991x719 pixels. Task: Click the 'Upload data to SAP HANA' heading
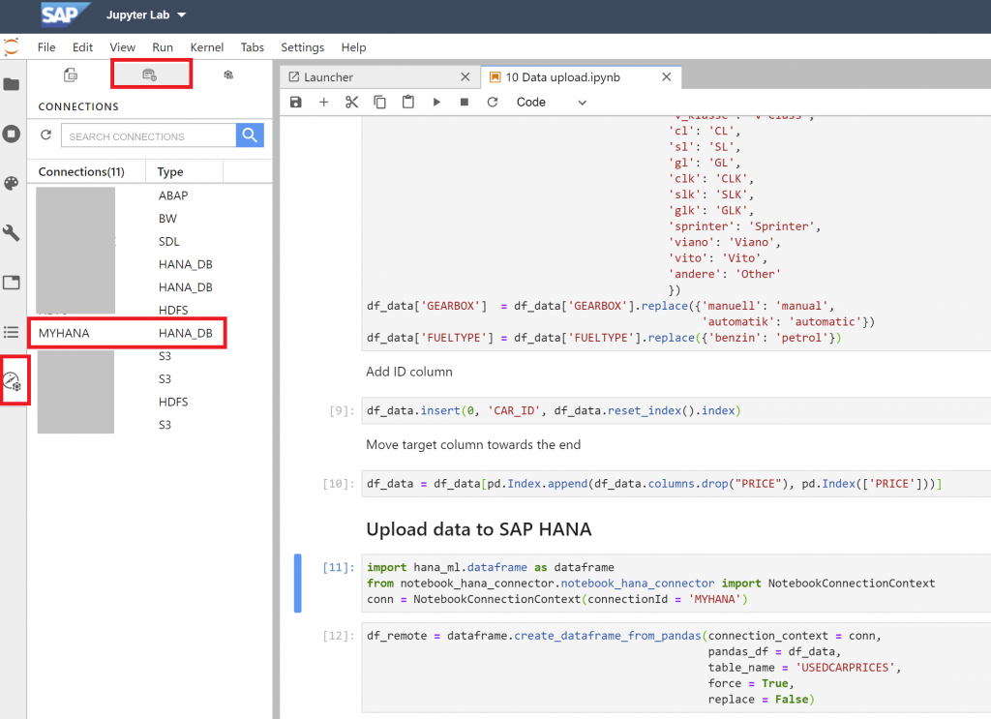point(478,529)
